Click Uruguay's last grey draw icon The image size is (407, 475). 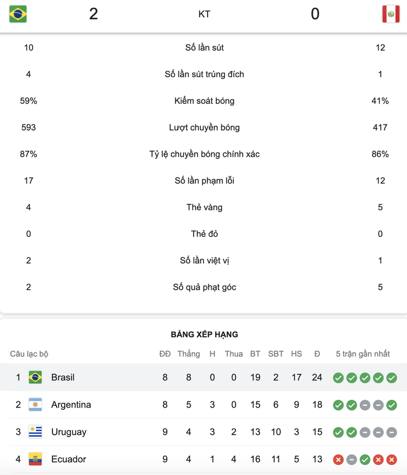click(x=391, y=432)
